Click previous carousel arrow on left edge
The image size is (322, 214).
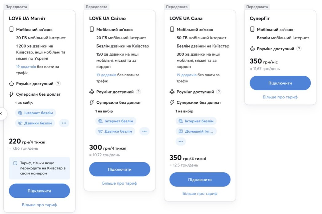click(x=2, y=113)
